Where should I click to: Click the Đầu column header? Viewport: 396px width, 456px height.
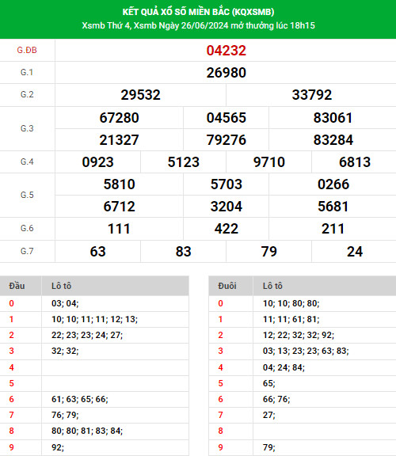pyautogui.click(x=17, y=286)
